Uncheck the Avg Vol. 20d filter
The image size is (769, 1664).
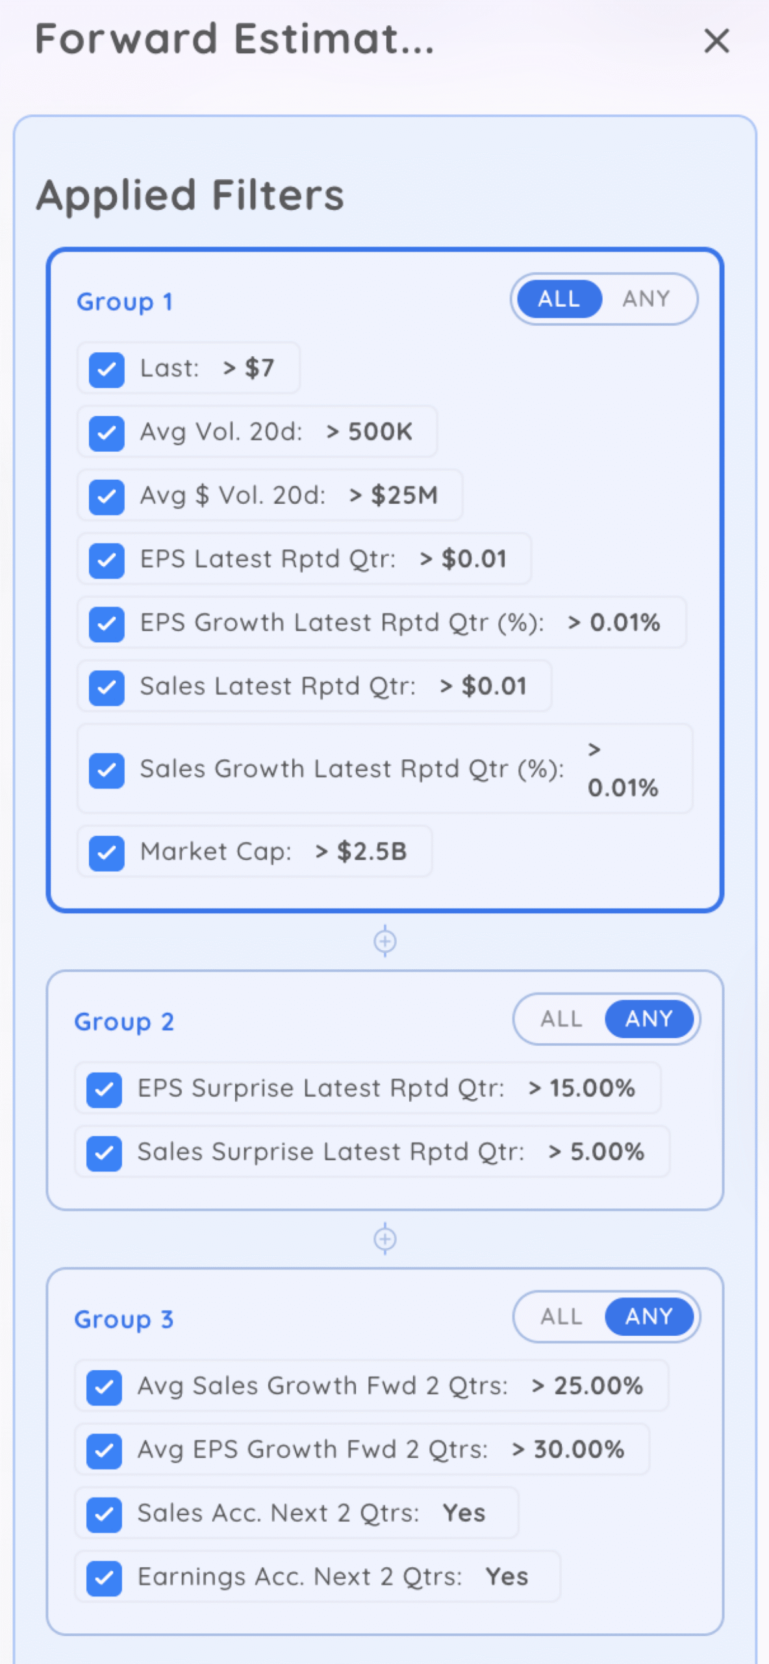click(107, 433)
